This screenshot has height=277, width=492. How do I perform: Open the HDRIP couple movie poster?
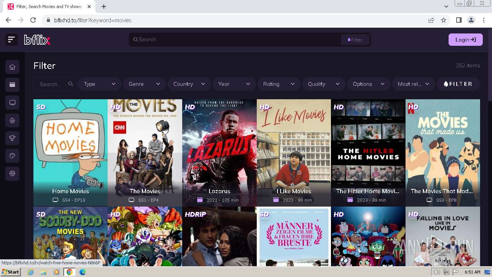click(x=219, y=237)
